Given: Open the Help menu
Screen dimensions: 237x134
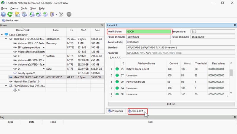Looking at the screenshot, I should click(x=42, y=8).
